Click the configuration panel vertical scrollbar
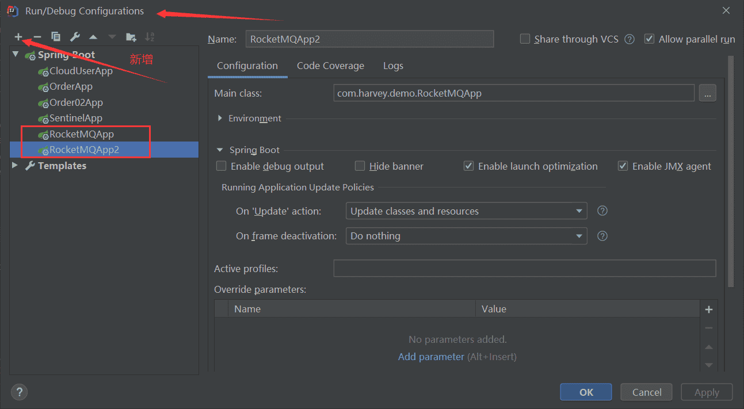Screen dimensions: 744x409 coord(731,171)
